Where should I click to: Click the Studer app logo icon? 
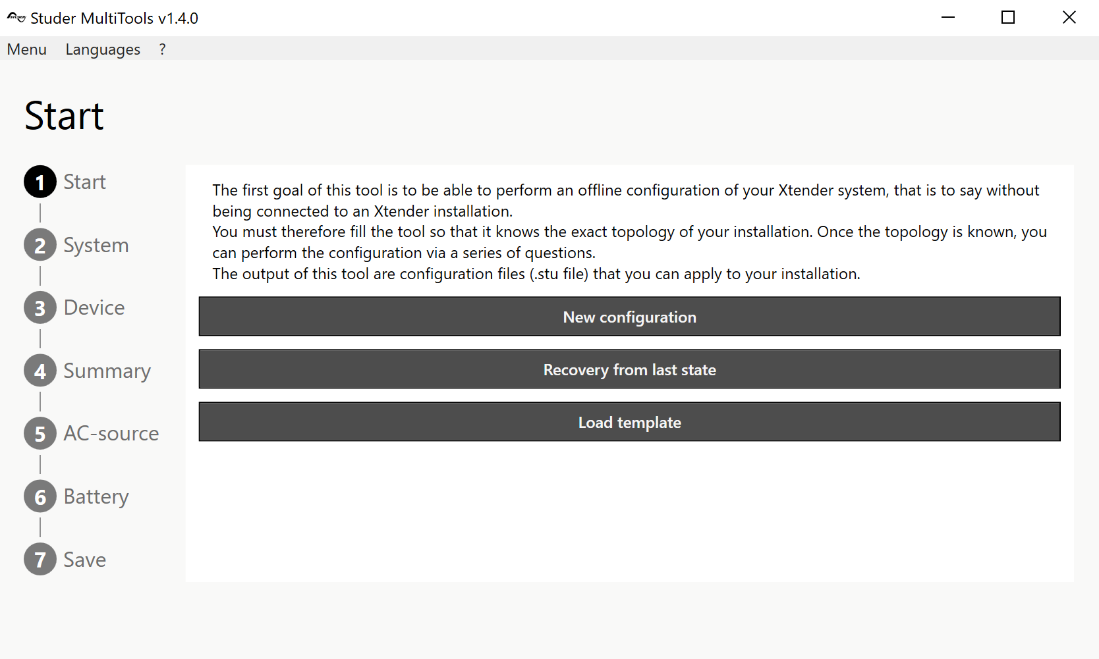pyautogui.click(x=16, y=18)
